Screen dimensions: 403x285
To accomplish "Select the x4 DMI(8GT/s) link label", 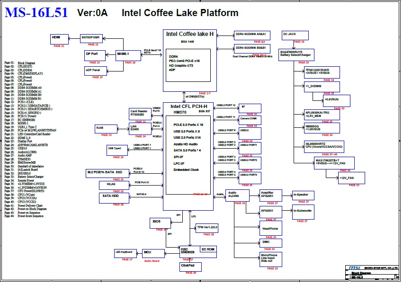I will tap(195, 97).
